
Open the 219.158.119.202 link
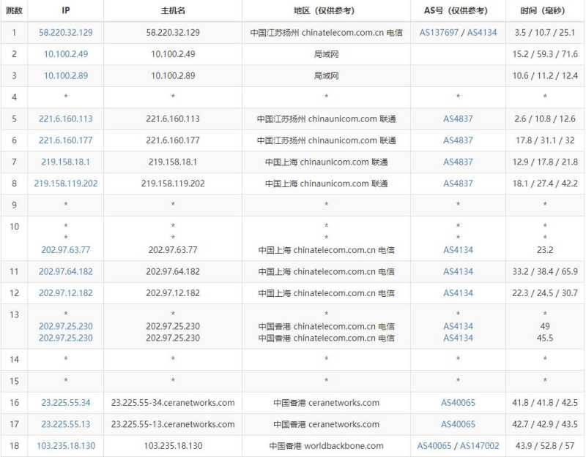pos(66,184)
